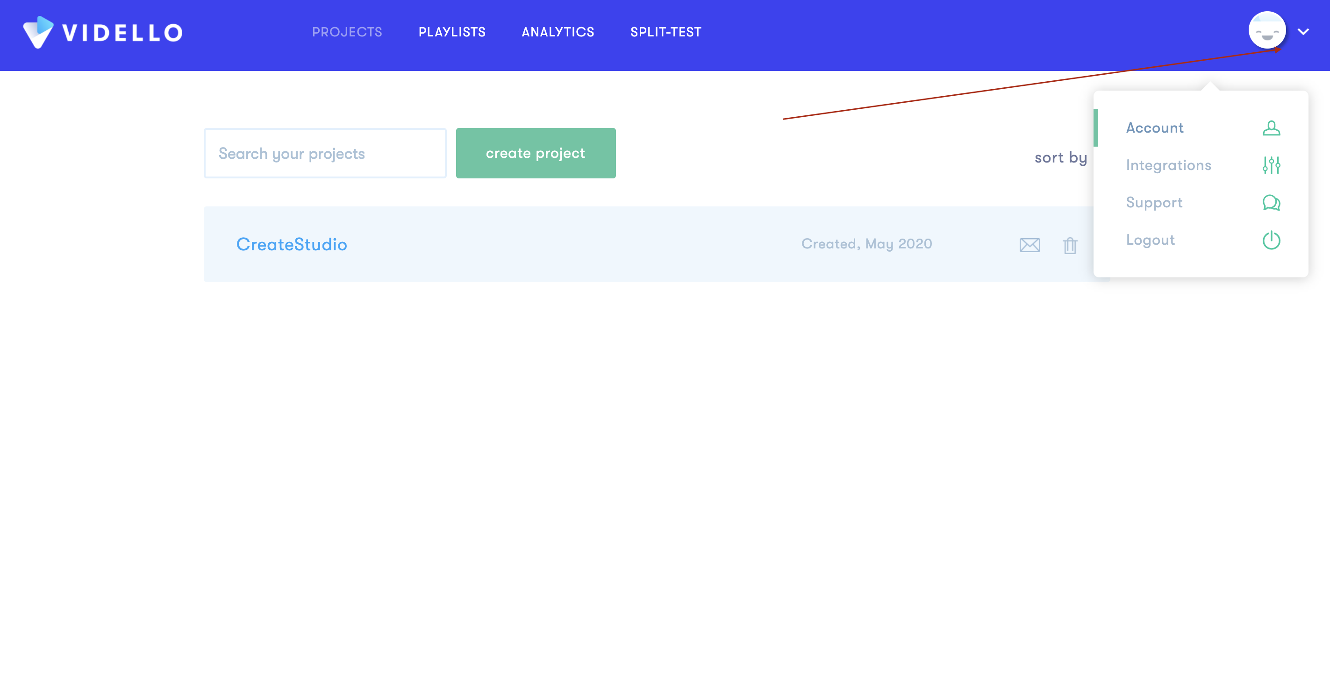Select Account in the dropdown menu
This screenshot has width=1330, height=693.
click(x=1154, y=128)
